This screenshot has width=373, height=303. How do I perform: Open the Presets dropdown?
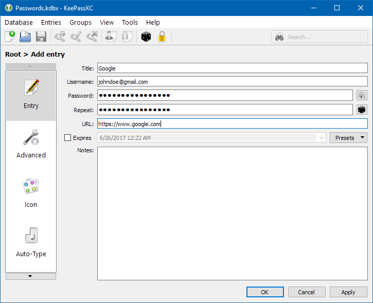click(x=348, y=138)
